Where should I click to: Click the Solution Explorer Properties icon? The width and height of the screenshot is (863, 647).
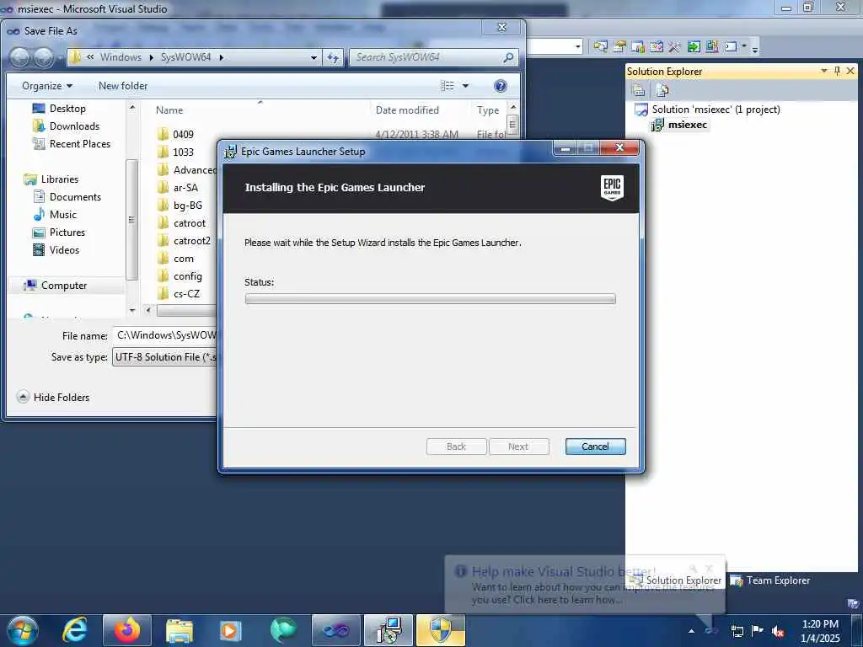(639, 89)
